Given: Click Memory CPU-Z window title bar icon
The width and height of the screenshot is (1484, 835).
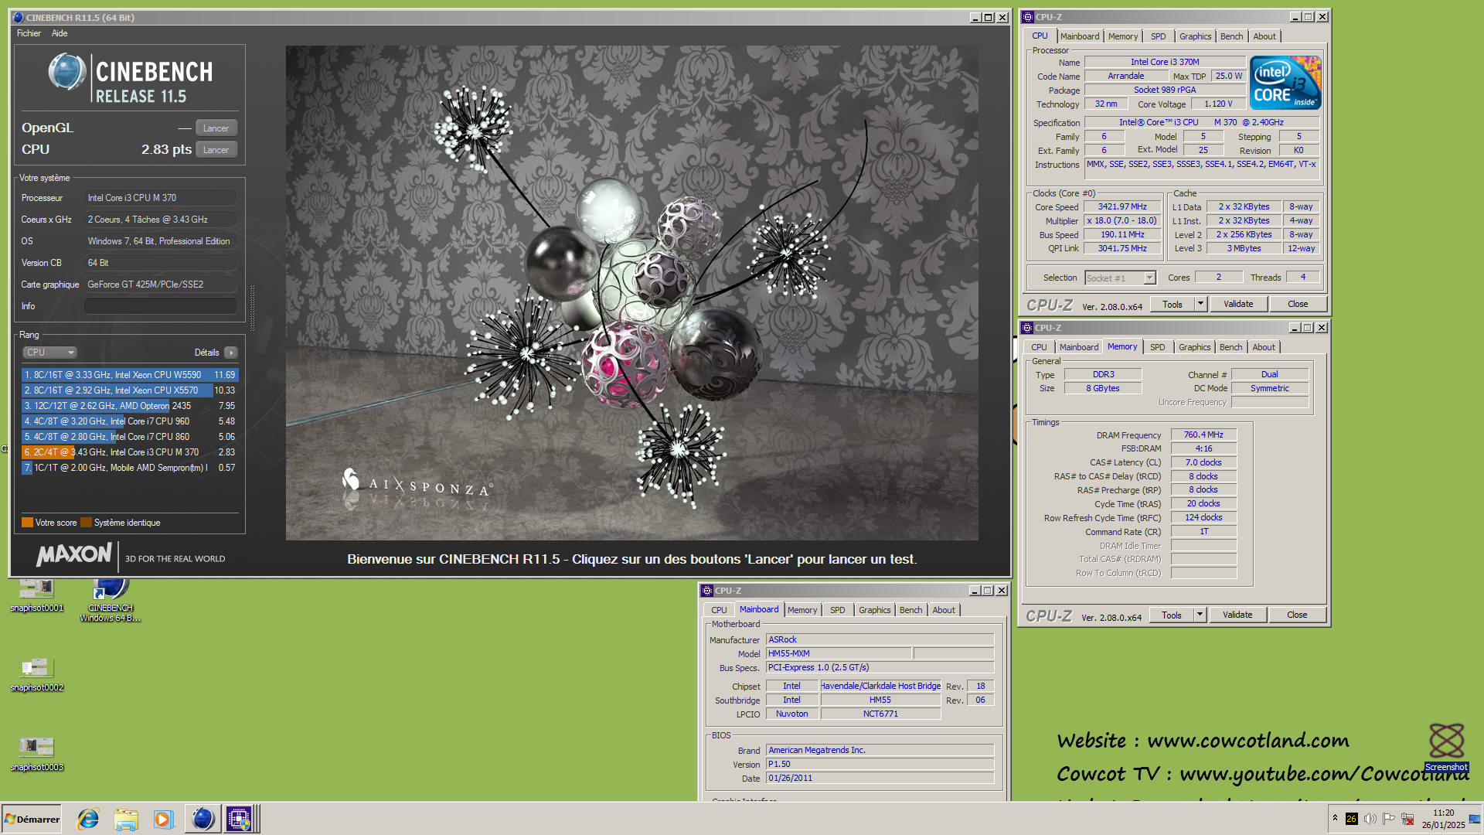Looking at the screenshot, I should 1027,328.
